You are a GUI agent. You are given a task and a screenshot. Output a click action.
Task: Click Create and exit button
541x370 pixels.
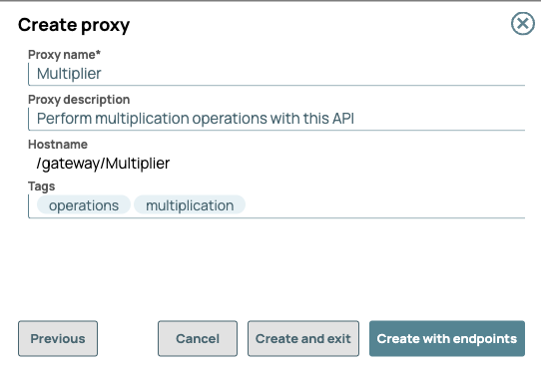[x=303, y=339]
